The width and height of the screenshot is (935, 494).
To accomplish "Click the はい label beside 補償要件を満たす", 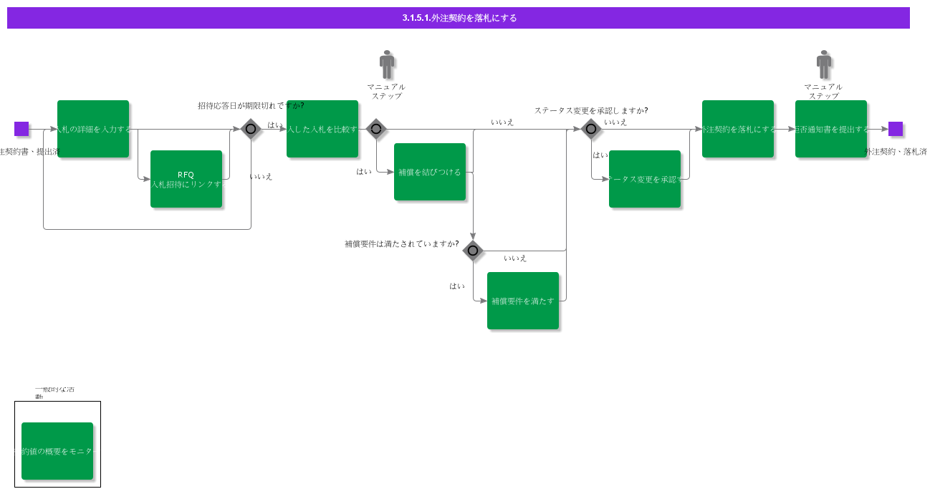I will coord(457,286).
